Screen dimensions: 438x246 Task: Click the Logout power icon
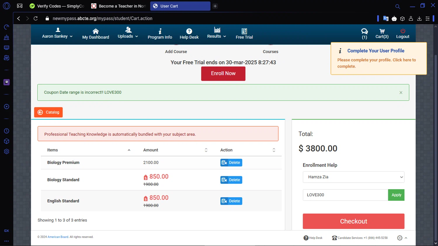coord(403,34)
